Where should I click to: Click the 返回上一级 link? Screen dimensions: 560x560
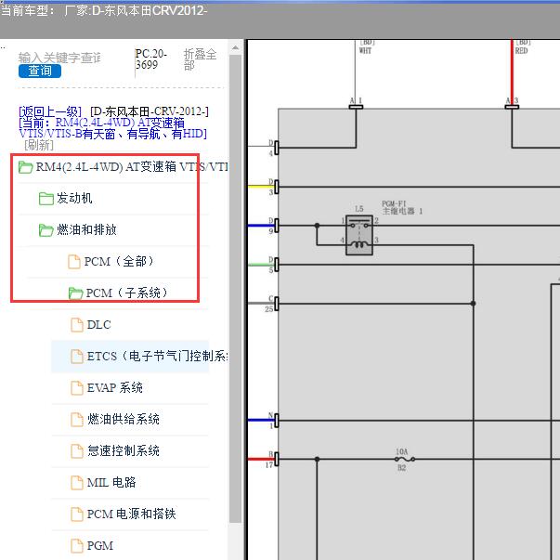pos(50,111)
